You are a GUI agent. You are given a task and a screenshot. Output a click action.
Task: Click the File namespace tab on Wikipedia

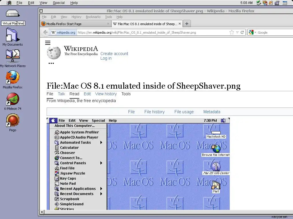50,94
